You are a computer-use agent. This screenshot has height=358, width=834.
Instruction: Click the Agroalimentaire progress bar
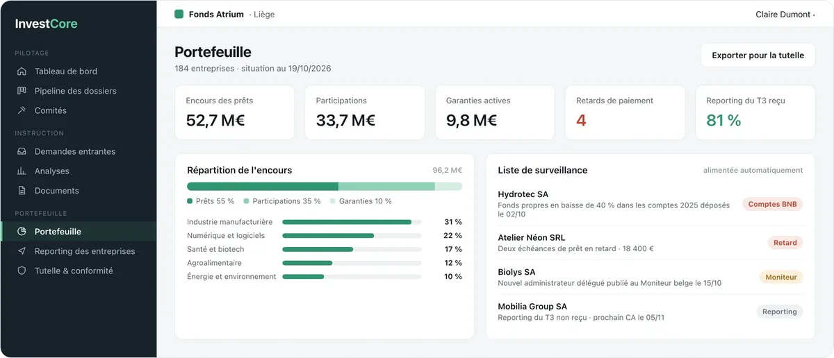[352, 263]
